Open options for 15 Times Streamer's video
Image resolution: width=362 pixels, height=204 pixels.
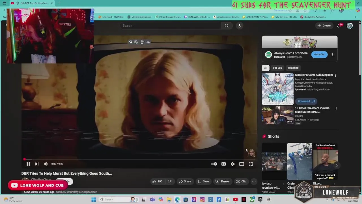click(336, 109)
